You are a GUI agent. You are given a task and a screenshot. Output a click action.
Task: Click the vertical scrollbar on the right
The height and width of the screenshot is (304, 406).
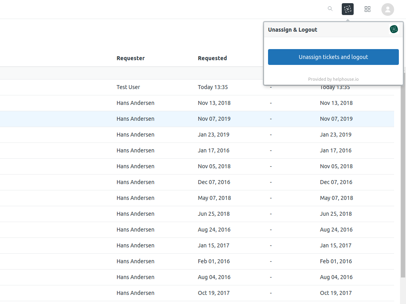pos(403,178)
